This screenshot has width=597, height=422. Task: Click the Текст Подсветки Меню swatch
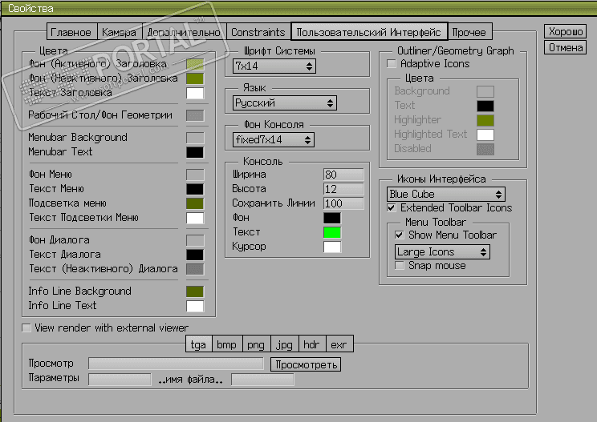pyautogui.click(x=195, y=218)
